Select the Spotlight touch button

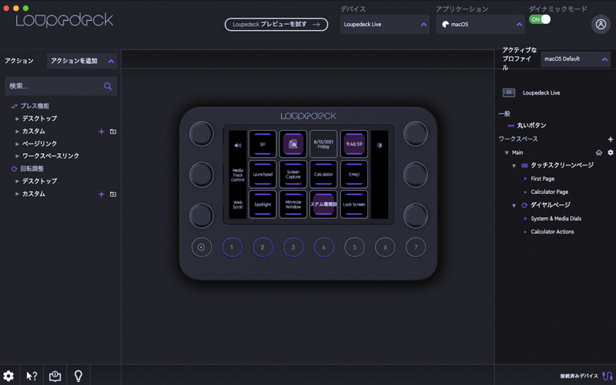[263, 204]
